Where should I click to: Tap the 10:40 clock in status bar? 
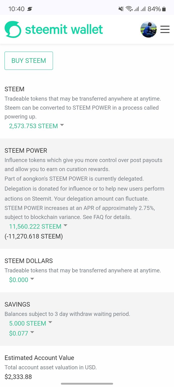coord(16,9)
